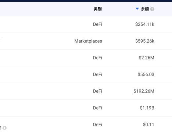Image resolution: width=172 pixels, height=132 pixels.
Task: Click DeFi in the $2.26M row
Action: [x=98, y=58]
